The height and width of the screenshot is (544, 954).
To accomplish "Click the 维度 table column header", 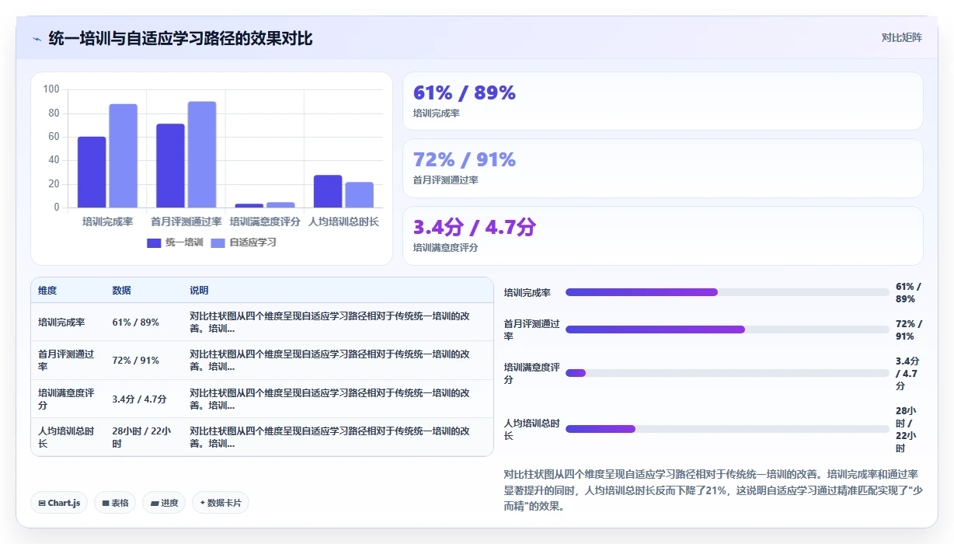I will click(x=47, y=291).
